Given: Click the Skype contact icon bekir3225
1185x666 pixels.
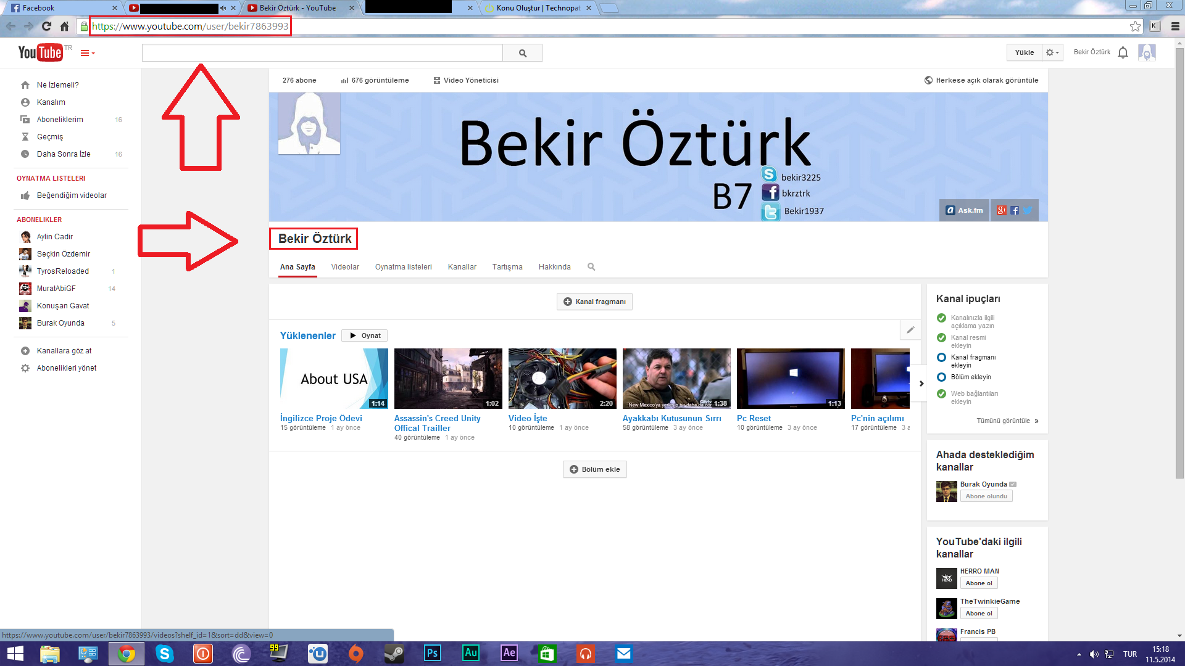Looking at the screenshot, I should [770, 175].
